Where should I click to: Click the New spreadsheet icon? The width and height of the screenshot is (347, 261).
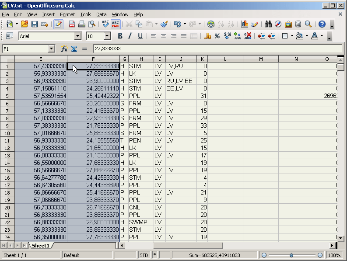(10, 24)
